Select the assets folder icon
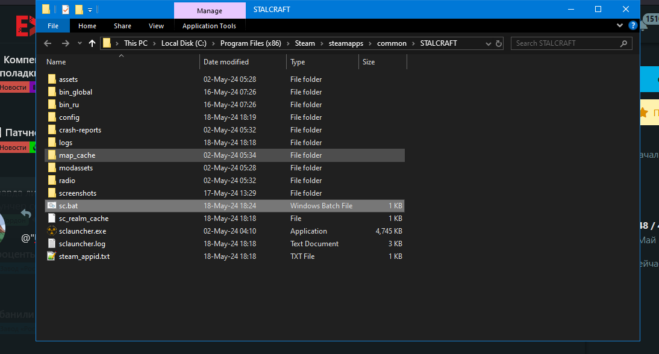 point(52,79)
